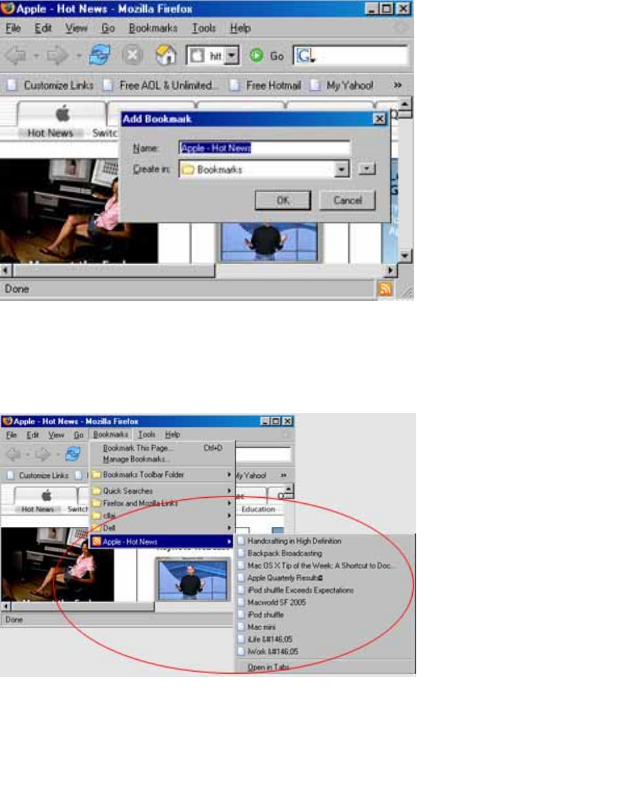The image size is (622, 802).
Task: Open Apple Quarterly Results feed item
Action: 285,578
